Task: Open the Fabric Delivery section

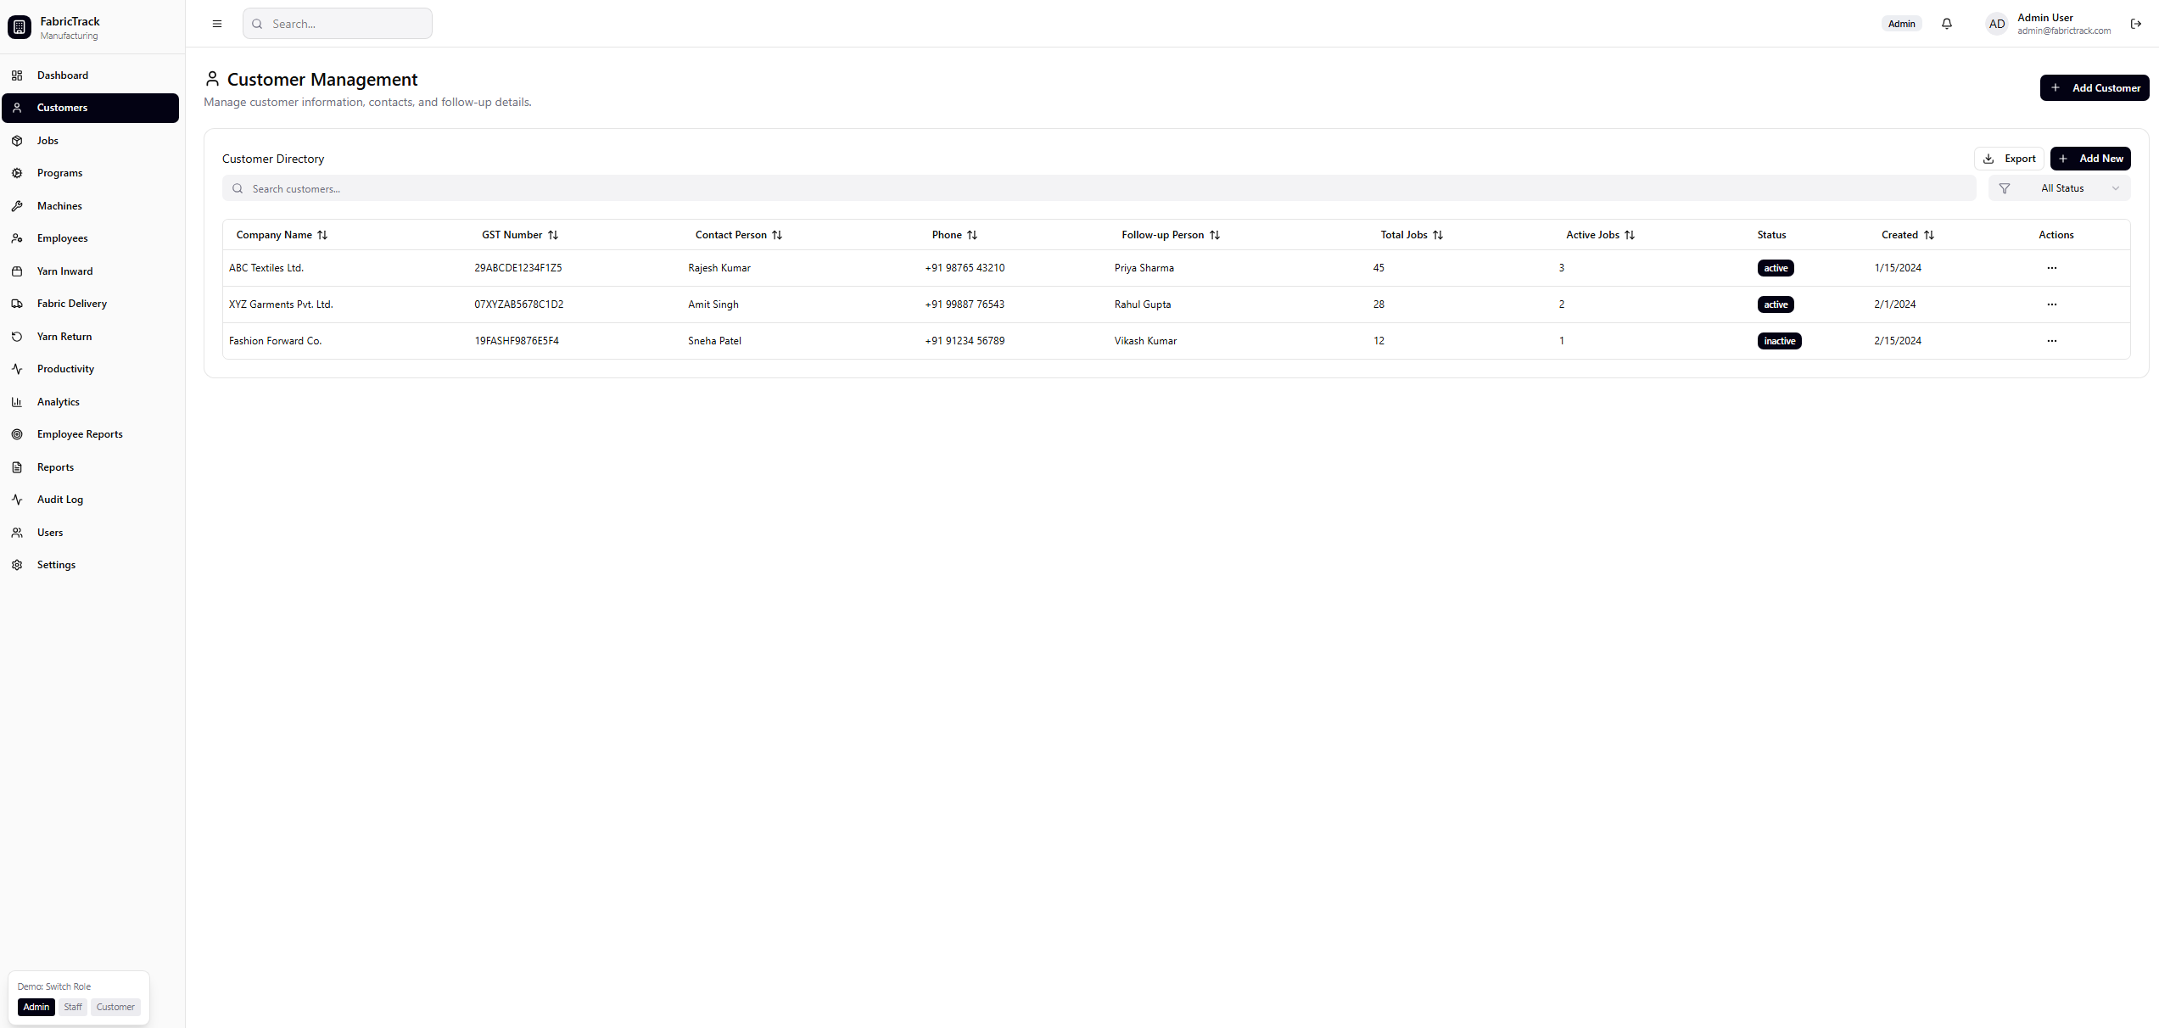Action: click(x=71, y=303)
